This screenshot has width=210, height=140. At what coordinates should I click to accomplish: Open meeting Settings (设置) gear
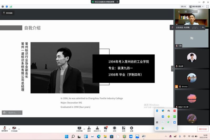(x=132, y=129)
